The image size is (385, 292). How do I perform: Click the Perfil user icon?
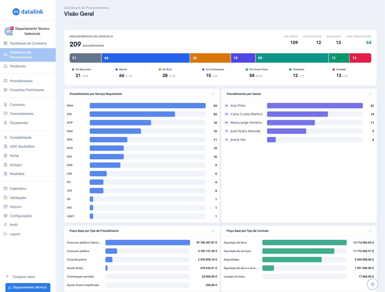5,225
